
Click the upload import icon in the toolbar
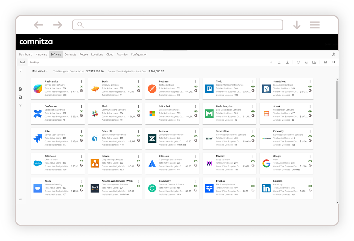pyautogui.click(x=279, y=62)
